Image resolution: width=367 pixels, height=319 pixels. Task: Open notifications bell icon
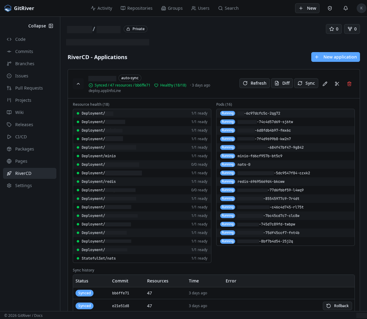click(346, 8)
